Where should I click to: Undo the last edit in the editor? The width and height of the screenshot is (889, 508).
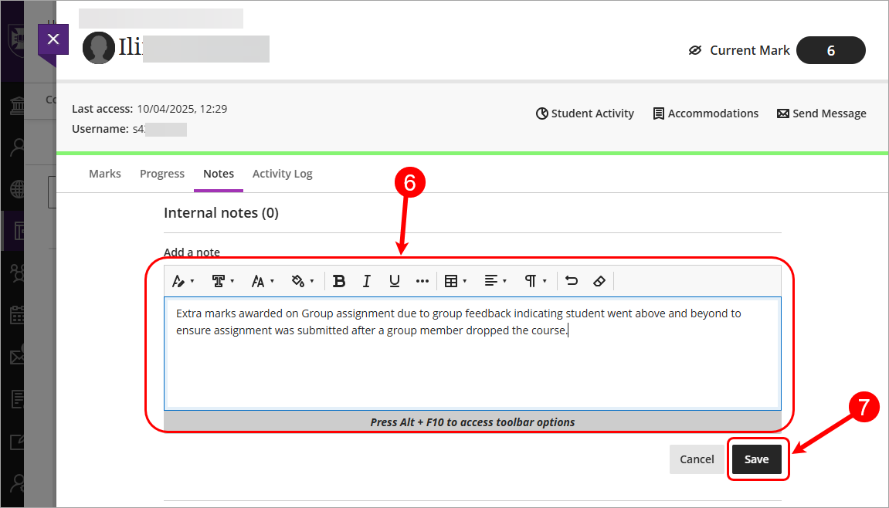pyautogui.click(x=572, y=280)
